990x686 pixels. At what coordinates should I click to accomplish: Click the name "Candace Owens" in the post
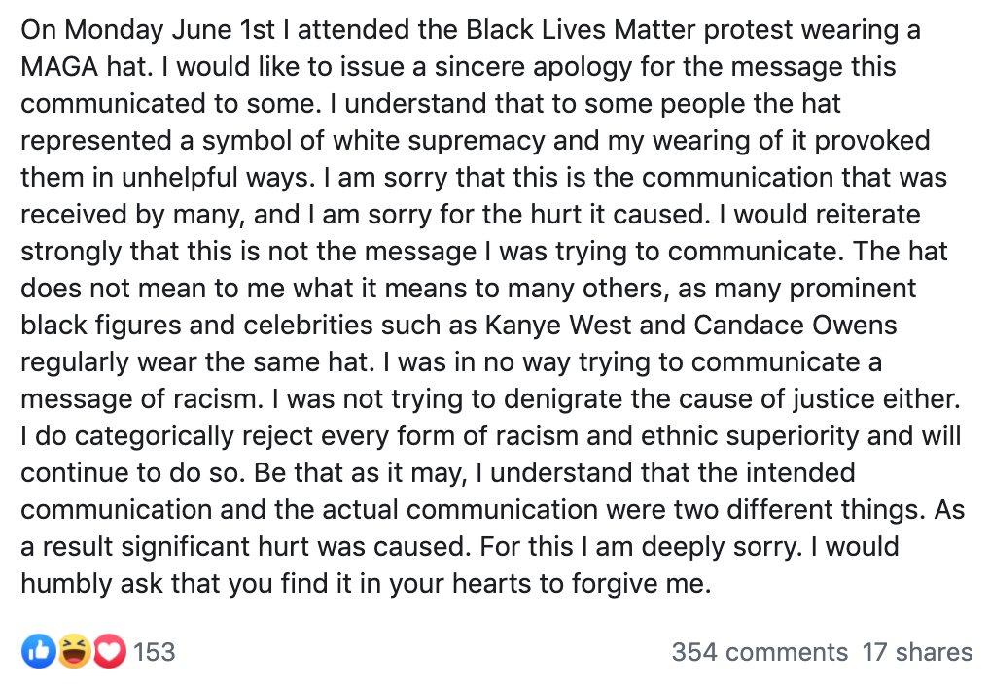(x=796, y=326)
